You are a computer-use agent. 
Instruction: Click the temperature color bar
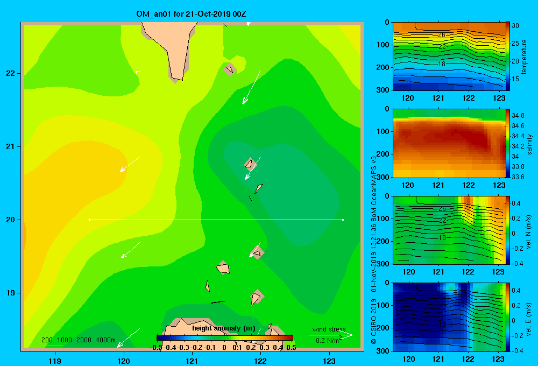click(508, 56)
